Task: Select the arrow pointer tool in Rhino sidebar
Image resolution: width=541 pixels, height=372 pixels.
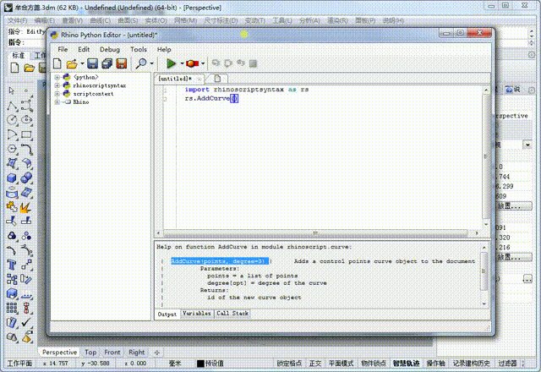Action: coord(12,90)
